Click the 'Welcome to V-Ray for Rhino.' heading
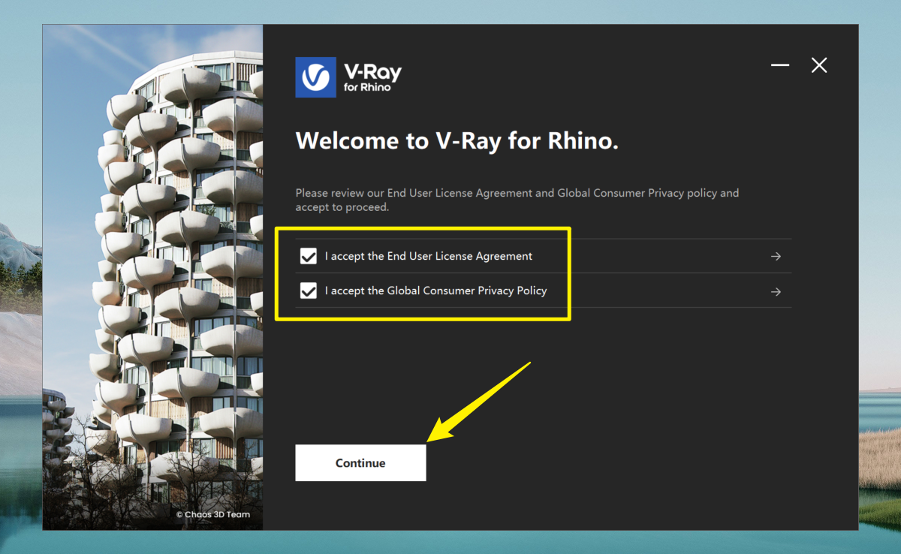Image resolution: width=901 pixels, height=554 pixels. pyautogui.click(x=457, y=141)
